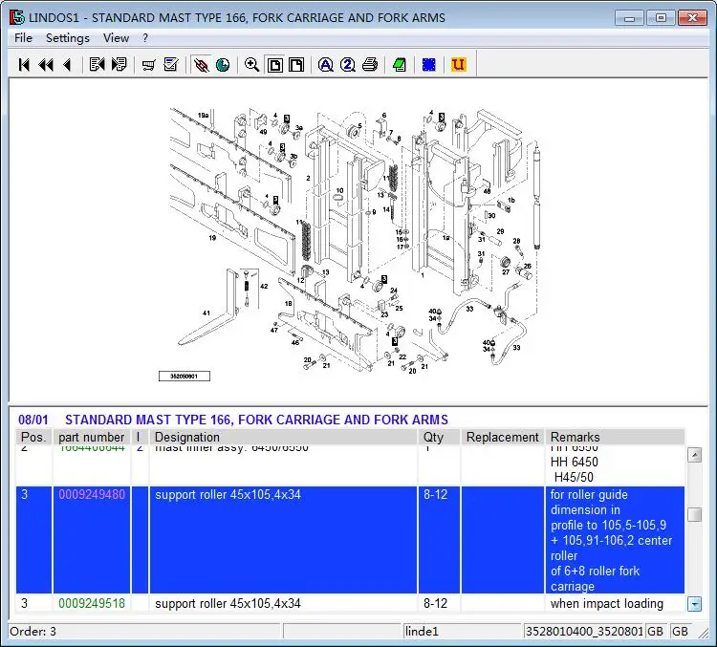Toggle the red chain link icon

[201, 65]
